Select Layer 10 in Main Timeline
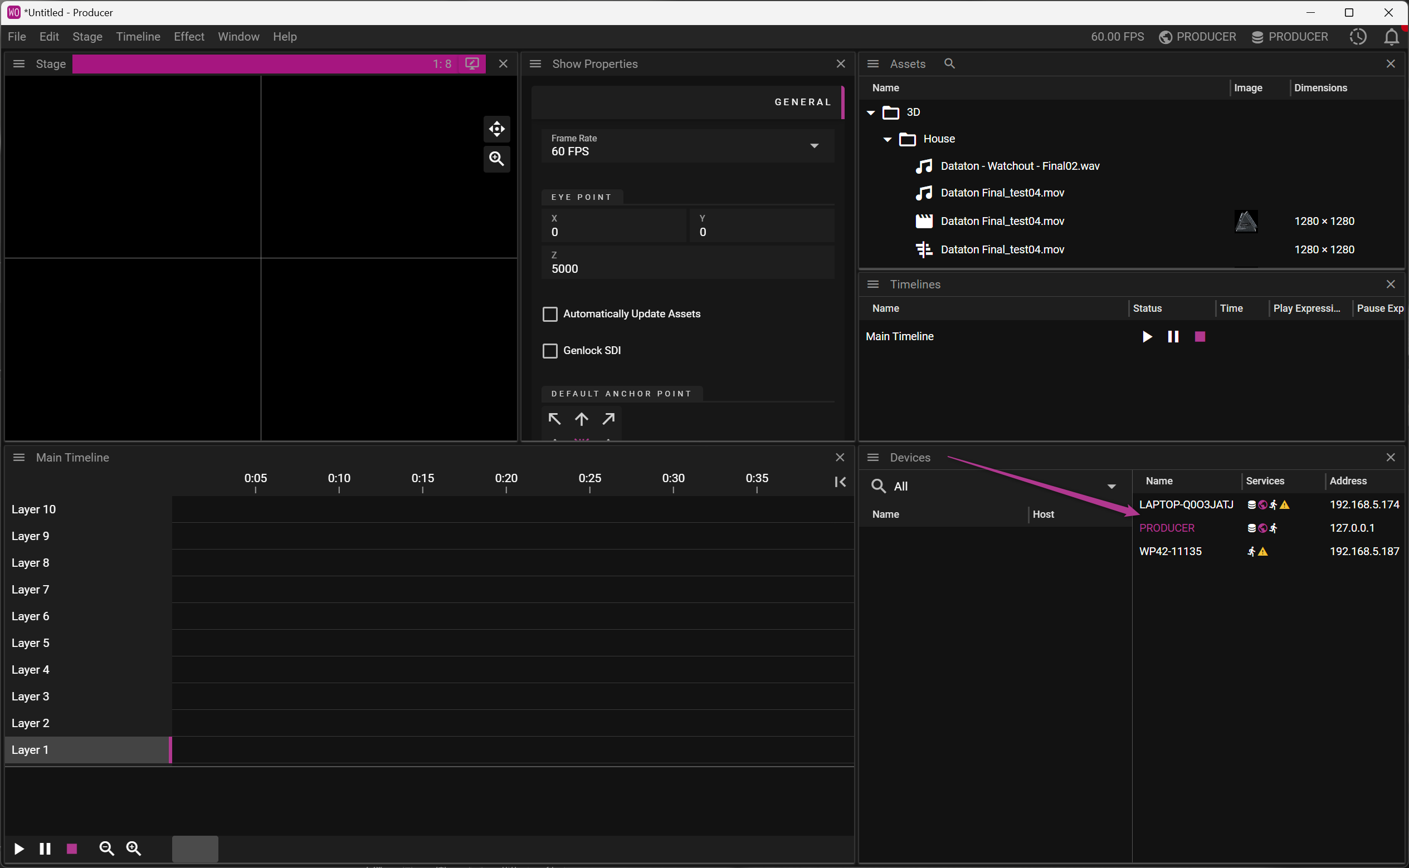Viewport: 1409px width, 868px height. click(88, 509)
